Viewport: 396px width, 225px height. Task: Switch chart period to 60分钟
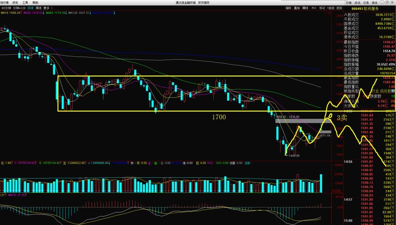(6, 8)
